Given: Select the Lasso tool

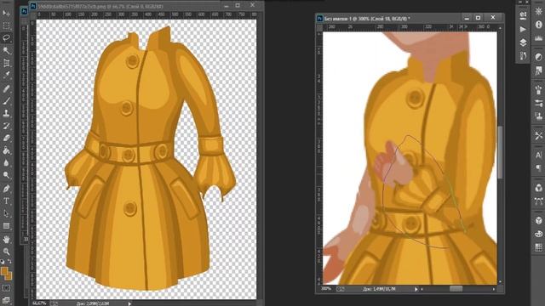Looking at the screenshot, I should [x=6, y=37].
